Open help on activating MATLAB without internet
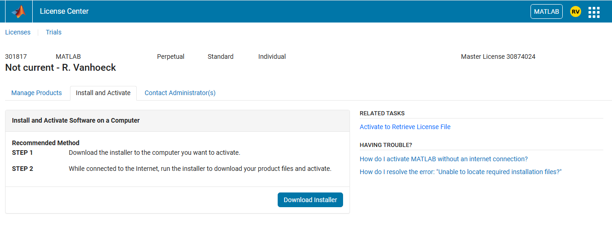Image resolution: width=612 pixels, height=226 pixels. point(443,159)
